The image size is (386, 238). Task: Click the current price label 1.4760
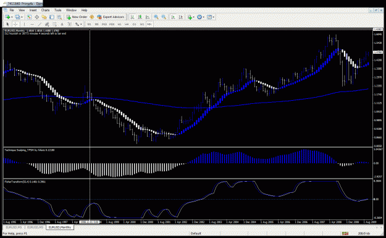point(378,52)
